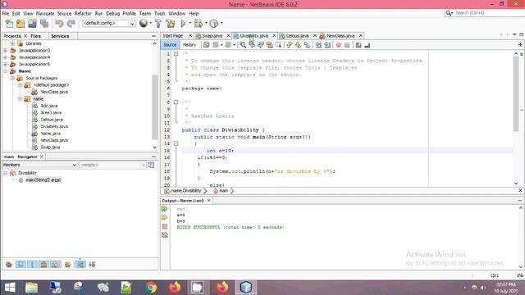The width and height of the screenshot is (525, 295).
Task: Open the default config dropdown
Action: pos(109,24)
